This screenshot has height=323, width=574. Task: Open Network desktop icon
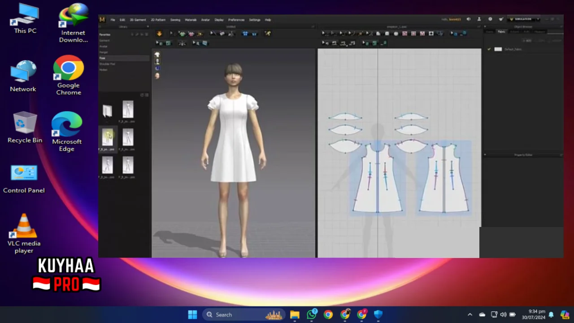point(23,76)
